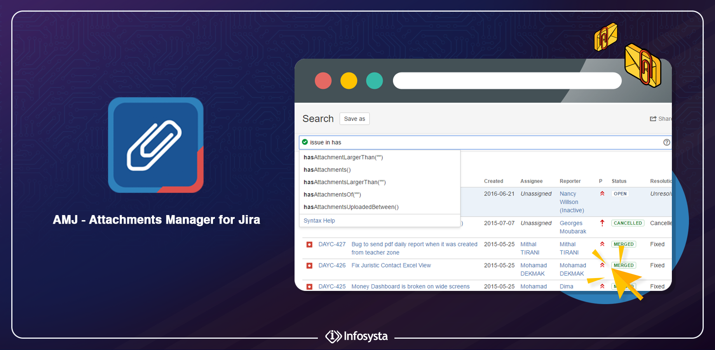Click the Save as button
Screen dimensions: 715x350
354,119
